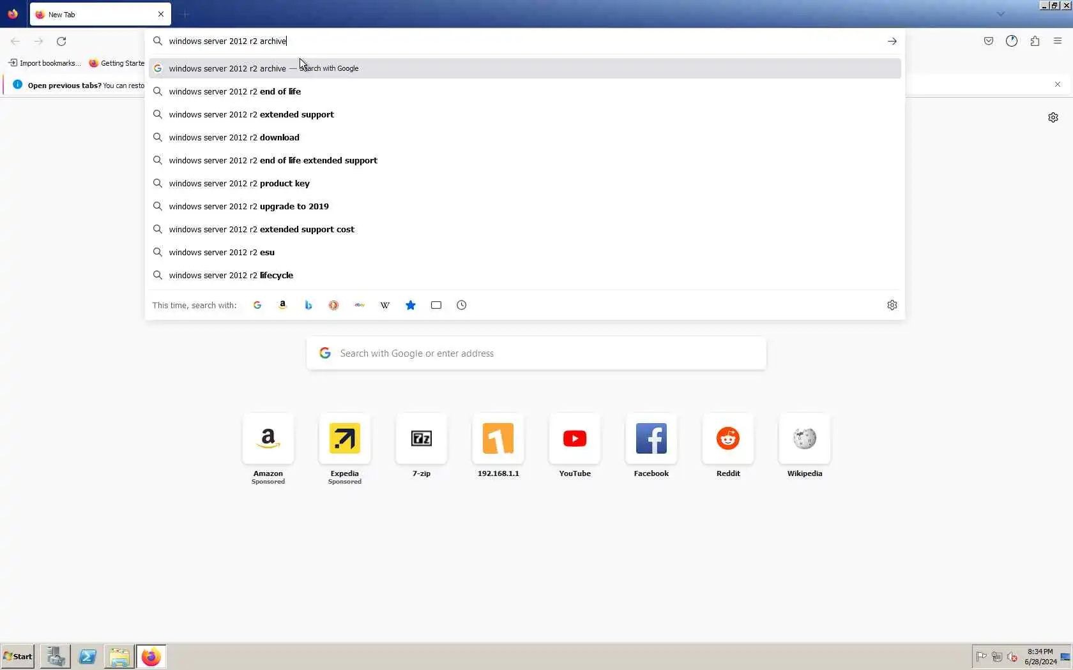Open the Save to Pocket icon
This screenshot has height=670, width=1073.
coord(989,41)
